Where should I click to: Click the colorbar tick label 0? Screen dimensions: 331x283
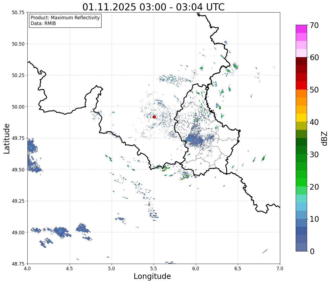pyautogui.click(x=312, y=251)
